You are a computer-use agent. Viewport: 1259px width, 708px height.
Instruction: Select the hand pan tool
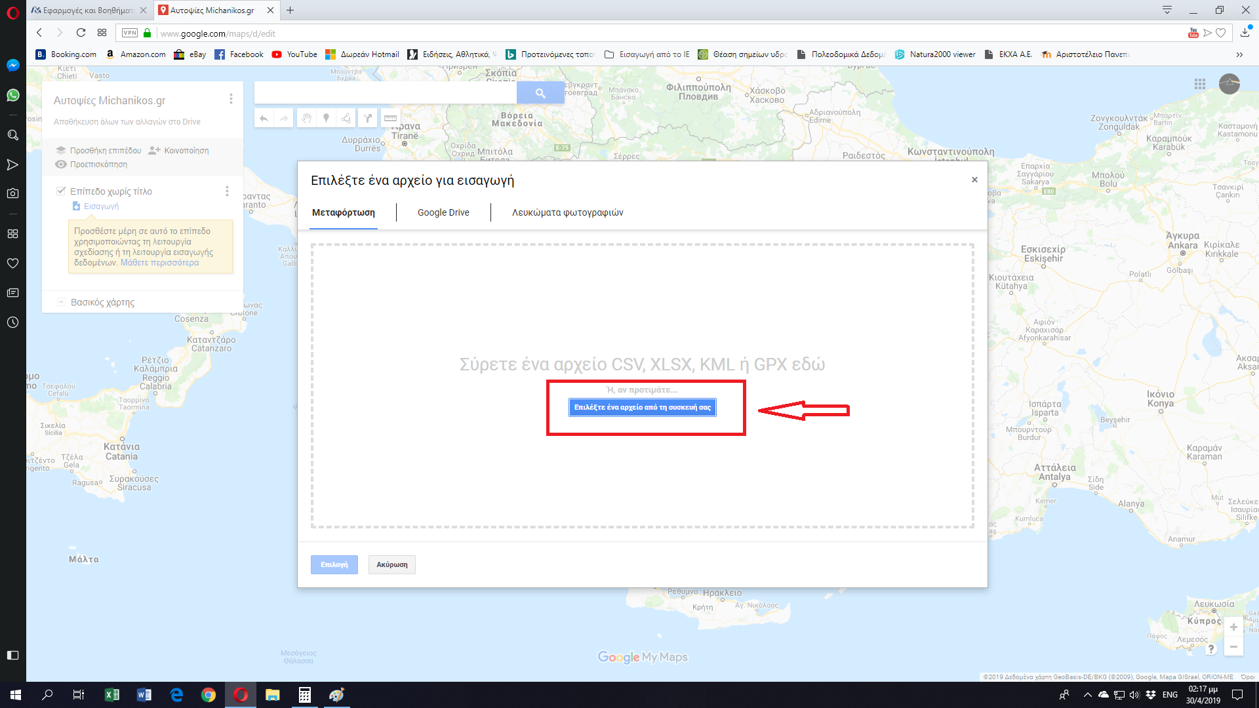pos(306,118)
